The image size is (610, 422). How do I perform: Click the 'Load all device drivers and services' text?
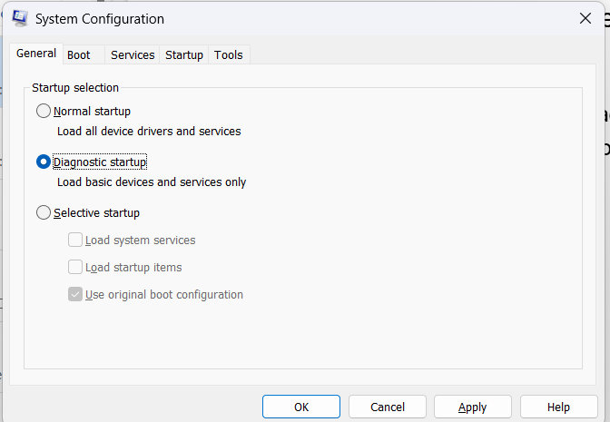pos(149,132)
